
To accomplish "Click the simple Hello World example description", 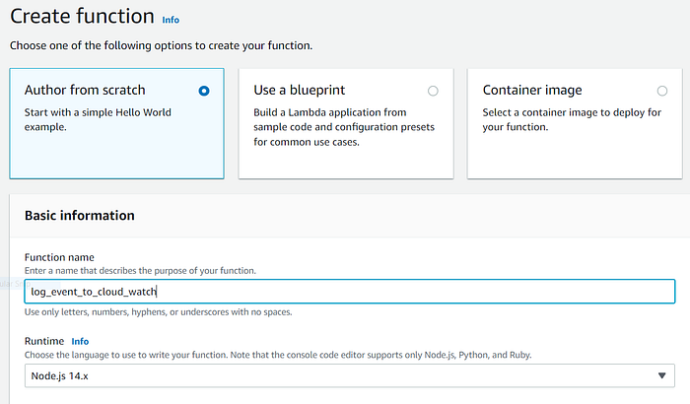I will pyautogui.click(x=98, y=119).
